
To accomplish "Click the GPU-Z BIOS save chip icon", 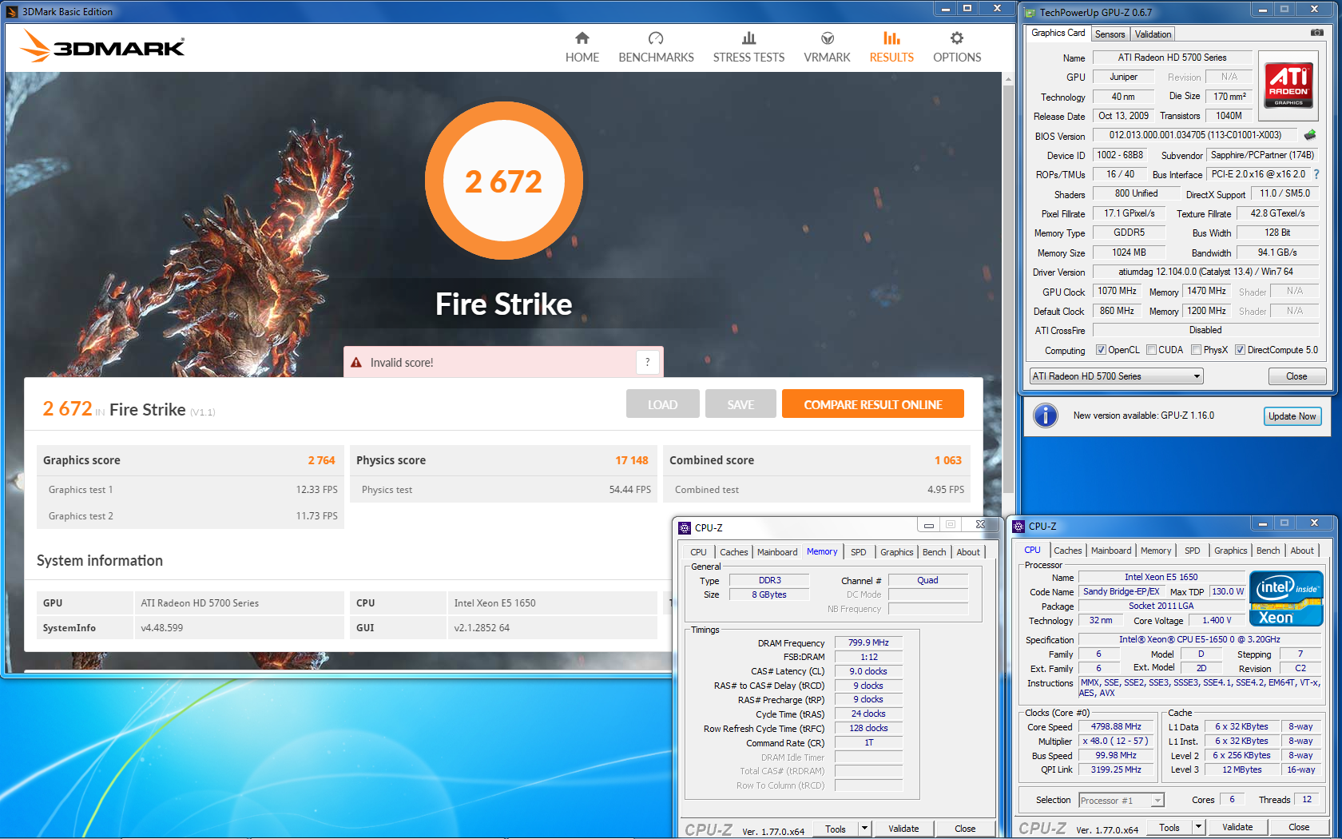I will pyautogui.click(x=1309, y=135).
